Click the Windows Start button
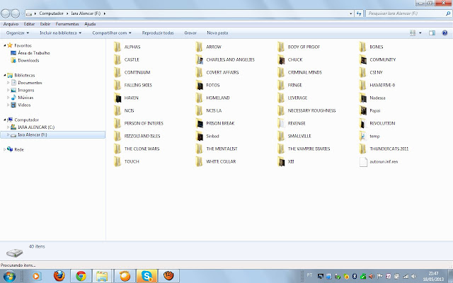Image resolution: width=453 pixels, height=283 pixels. click(9, 277)
